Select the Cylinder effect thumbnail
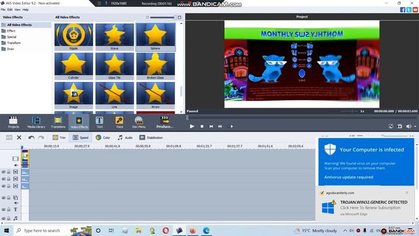 [73, 66]
